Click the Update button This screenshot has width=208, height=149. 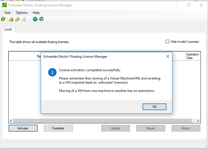(115, 128)
